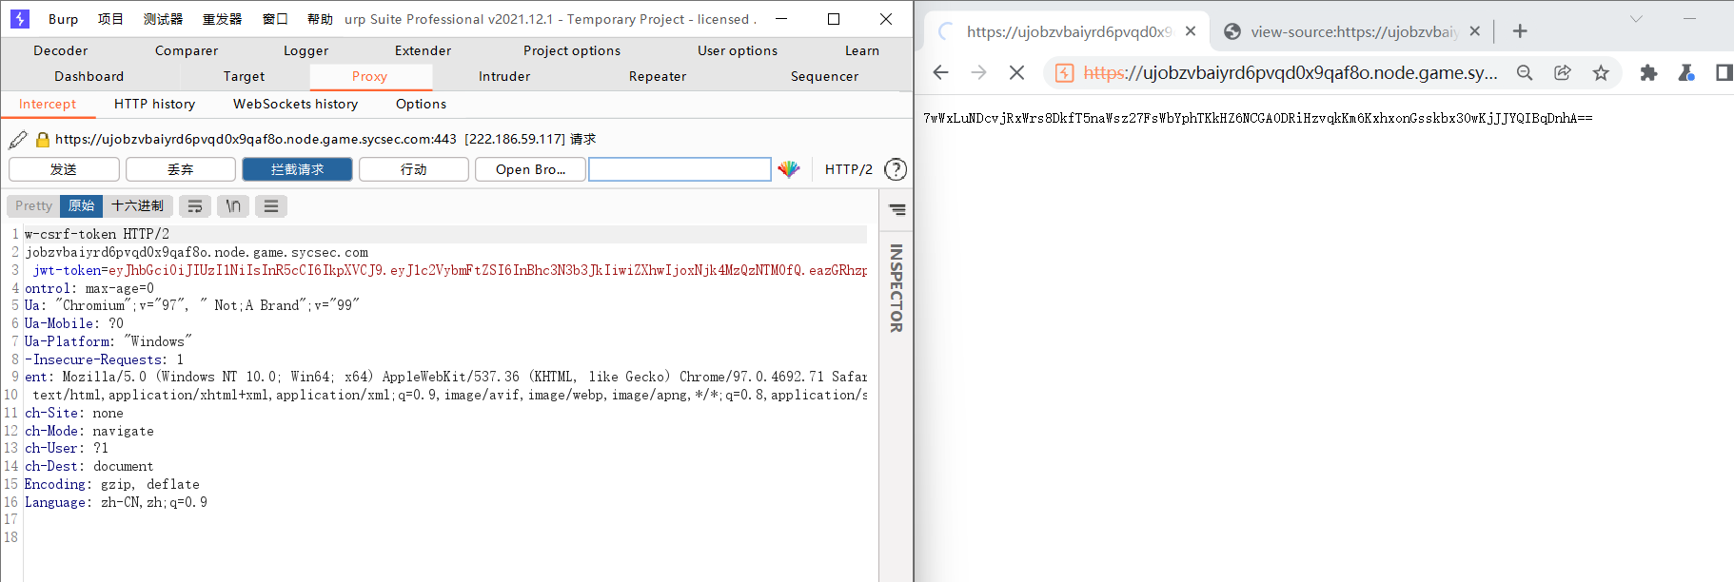Go forward in the browser window
The height and width of the screenshot is (582, 1734).
(x=978, y=72)
